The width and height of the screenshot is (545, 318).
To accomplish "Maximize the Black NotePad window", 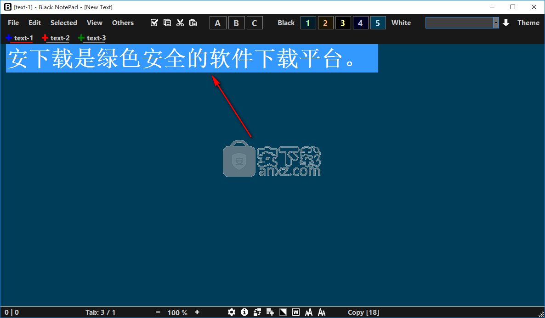I will [513, 7].
